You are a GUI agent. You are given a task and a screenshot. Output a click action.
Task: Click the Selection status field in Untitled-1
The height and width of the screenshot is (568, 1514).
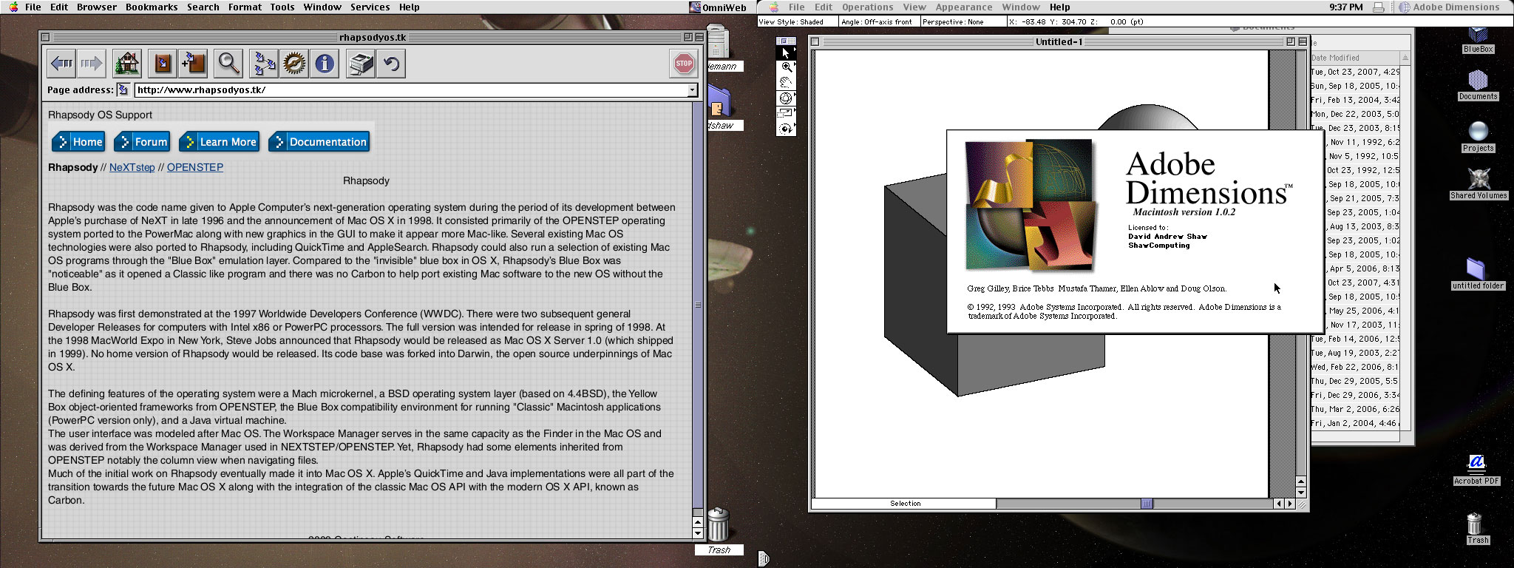[x=905, y=504]
